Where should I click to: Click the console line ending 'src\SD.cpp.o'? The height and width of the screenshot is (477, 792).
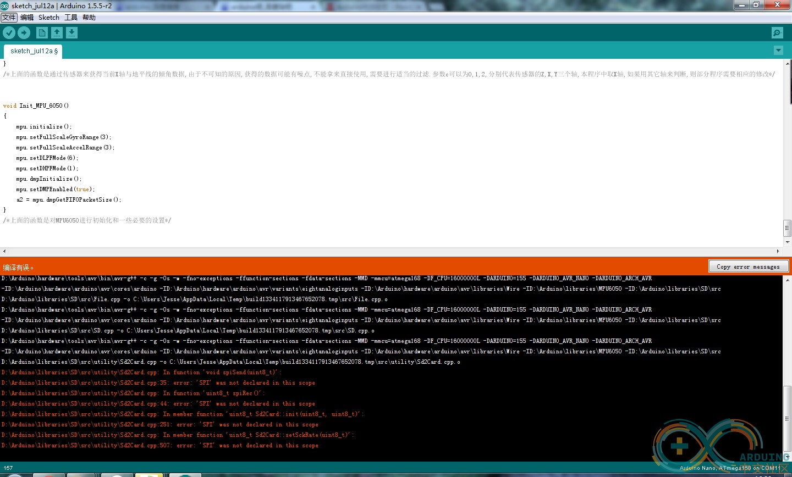pyautogui.click(x=188, y=330)
